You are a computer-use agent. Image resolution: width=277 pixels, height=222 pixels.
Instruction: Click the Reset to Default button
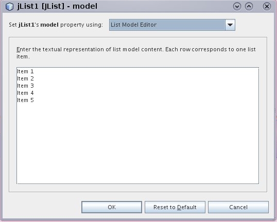click(x=175, y=207)
